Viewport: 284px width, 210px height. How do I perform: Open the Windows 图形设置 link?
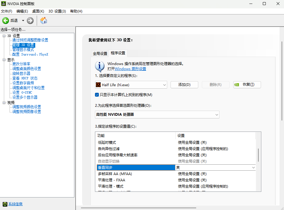[x=130, y=69]
